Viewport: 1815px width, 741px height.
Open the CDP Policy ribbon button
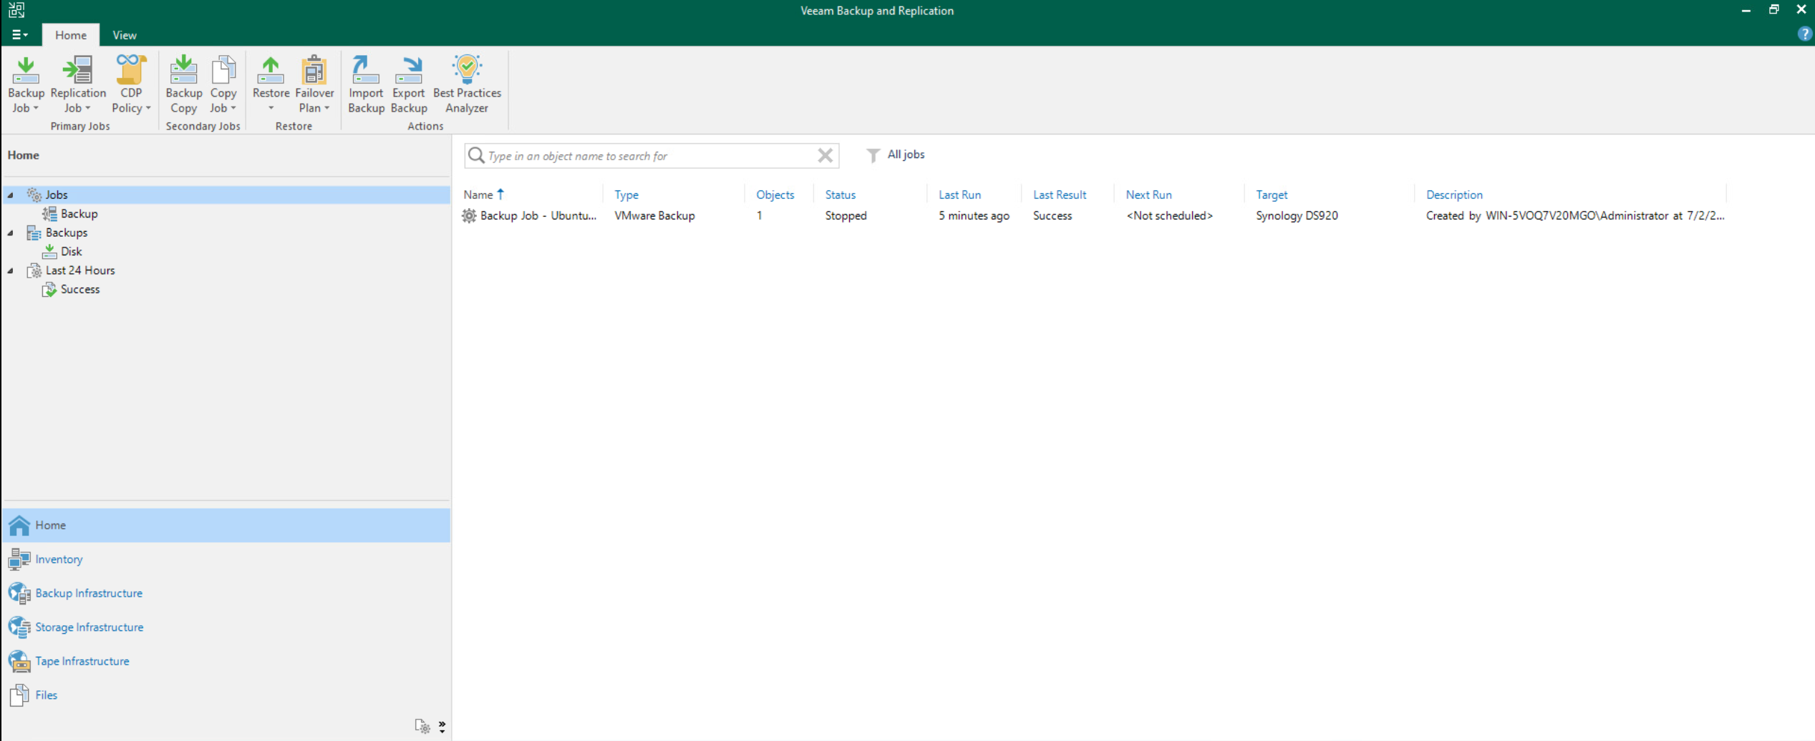[x=131, y=84]
